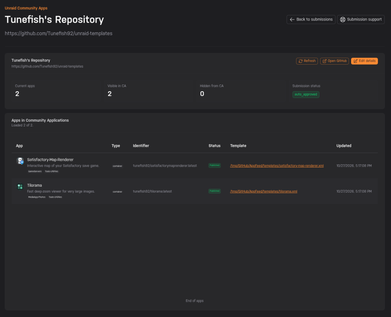391x317 pixels.
Task: Click the Published badge in the Satisfactory-Map-Renderer row
Action: point(214,165)
